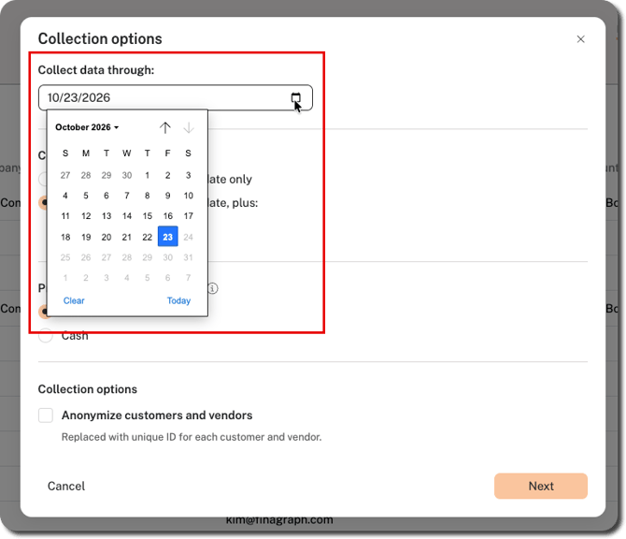Viewport: 626px width, 539px height.
Task: Click the Collection options section heading above the checkbox
Action: click(88, 389)
